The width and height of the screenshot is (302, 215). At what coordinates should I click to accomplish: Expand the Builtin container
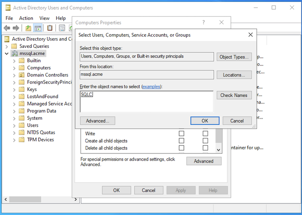pos(14,61)
